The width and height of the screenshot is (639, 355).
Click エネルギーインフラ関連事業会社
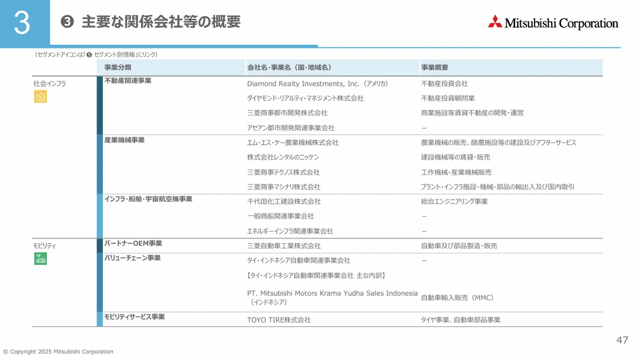[290, 231]
